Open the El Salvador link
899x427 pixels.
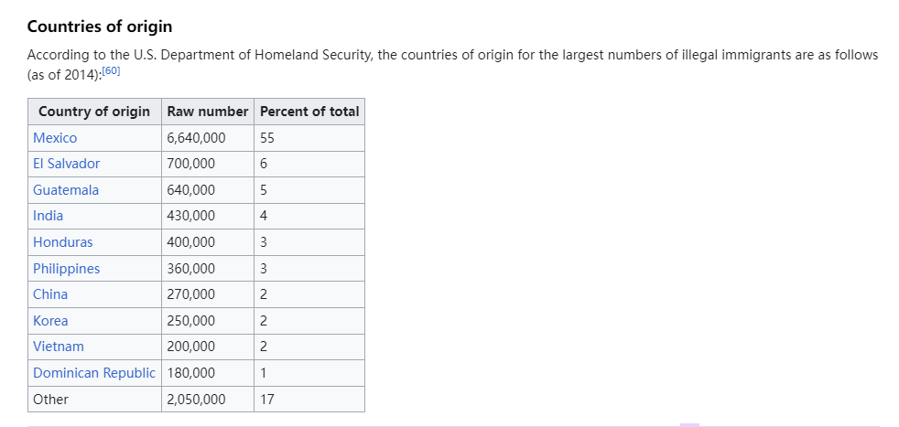click(x=67, y=164)
